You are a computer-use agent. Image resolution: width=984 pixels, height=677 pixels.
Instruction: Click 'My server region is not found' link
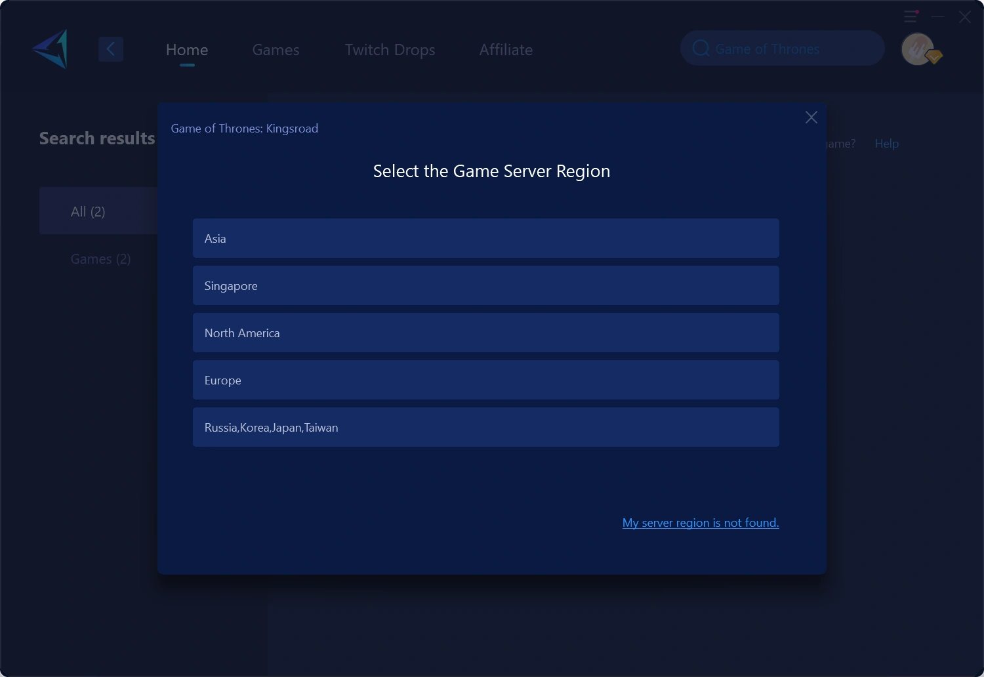[701, 523]
